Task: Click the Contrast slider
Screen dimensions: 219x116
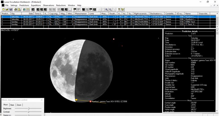Action: (28, 112)
